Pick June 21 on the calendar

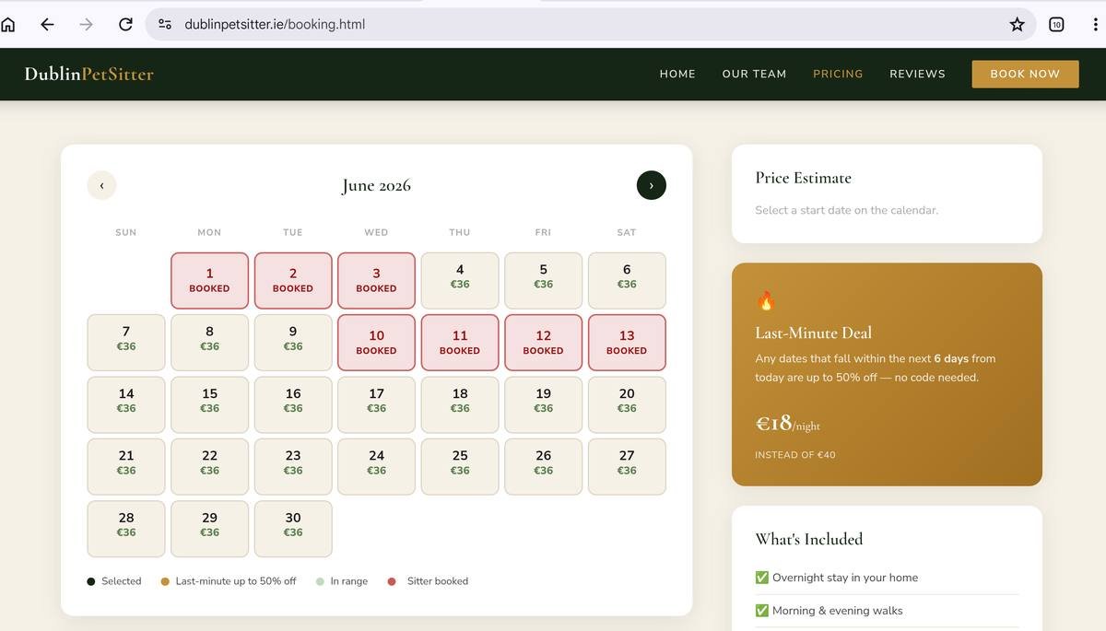(x=126, y=466)
